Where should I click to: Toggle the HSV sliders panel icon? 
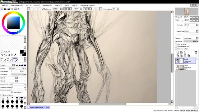tap(9, 9)
